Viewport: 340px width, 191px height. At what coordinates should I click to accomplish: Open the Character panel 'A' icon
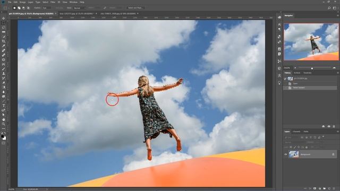pyautogui.click(x=279, y=24)
